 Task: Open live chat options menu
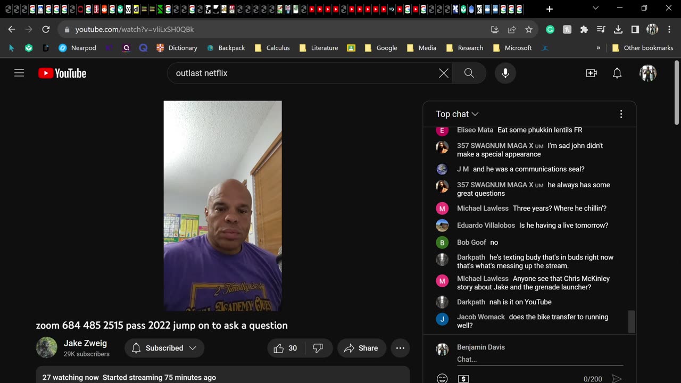[x=621, y=114]
